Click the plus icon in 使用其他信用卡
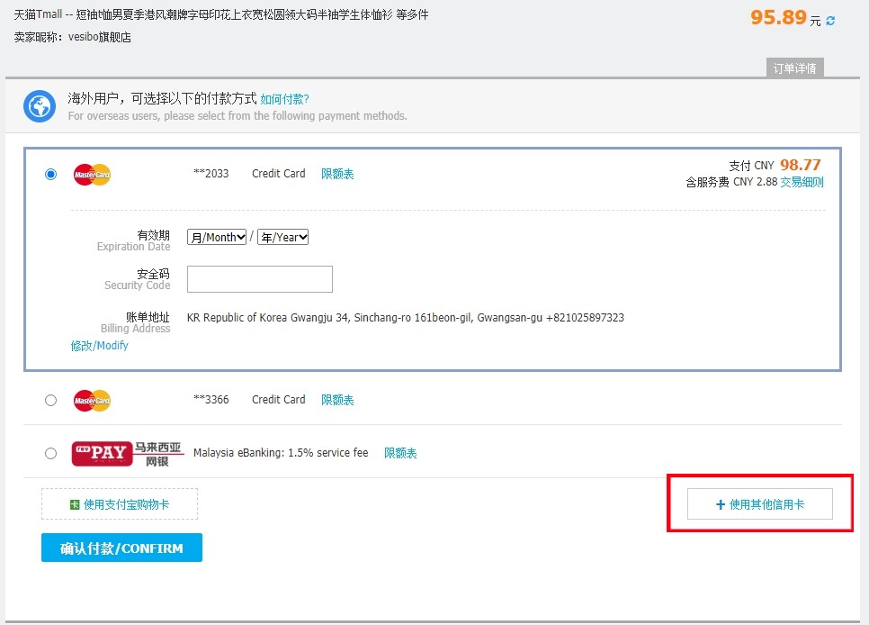This screenshot has height=625, width=869. point(721,504)
